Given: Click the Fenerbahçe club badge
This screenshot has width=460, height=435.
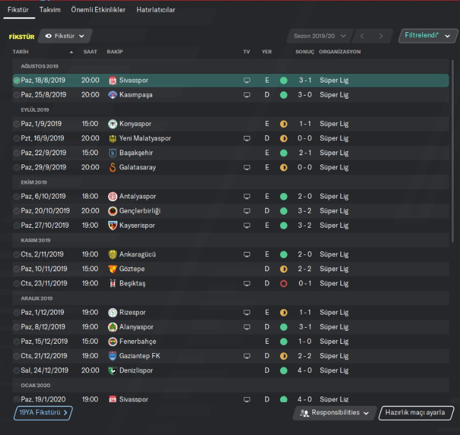Looking at the screenshot, I should [112, 341].
